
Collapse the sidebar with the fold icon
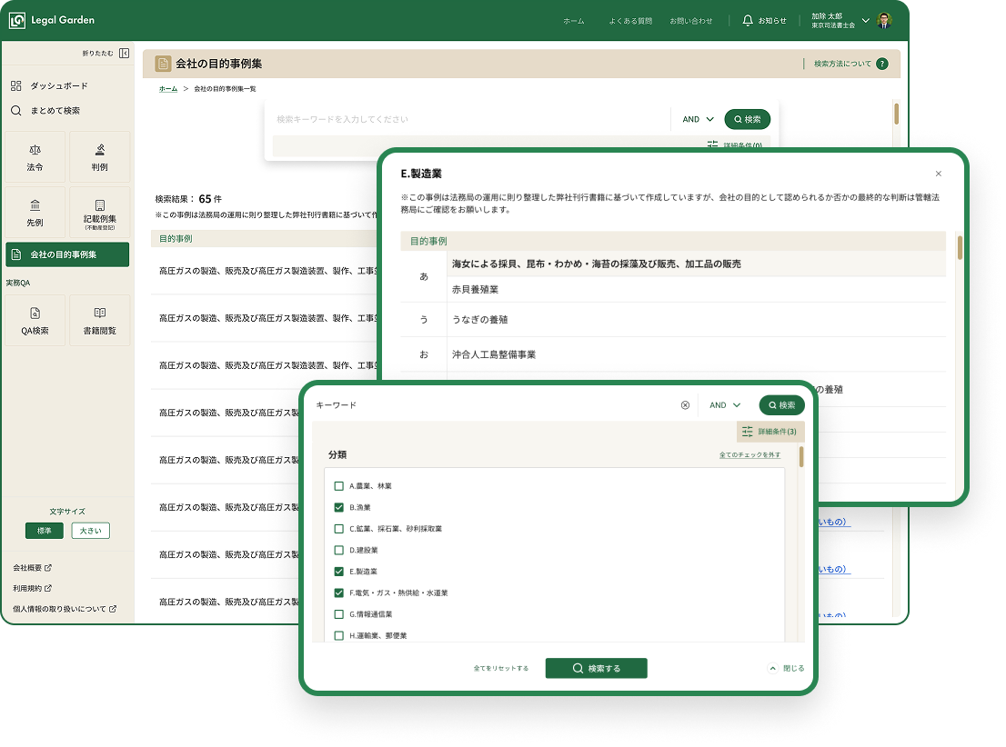(x=125, y=54)
